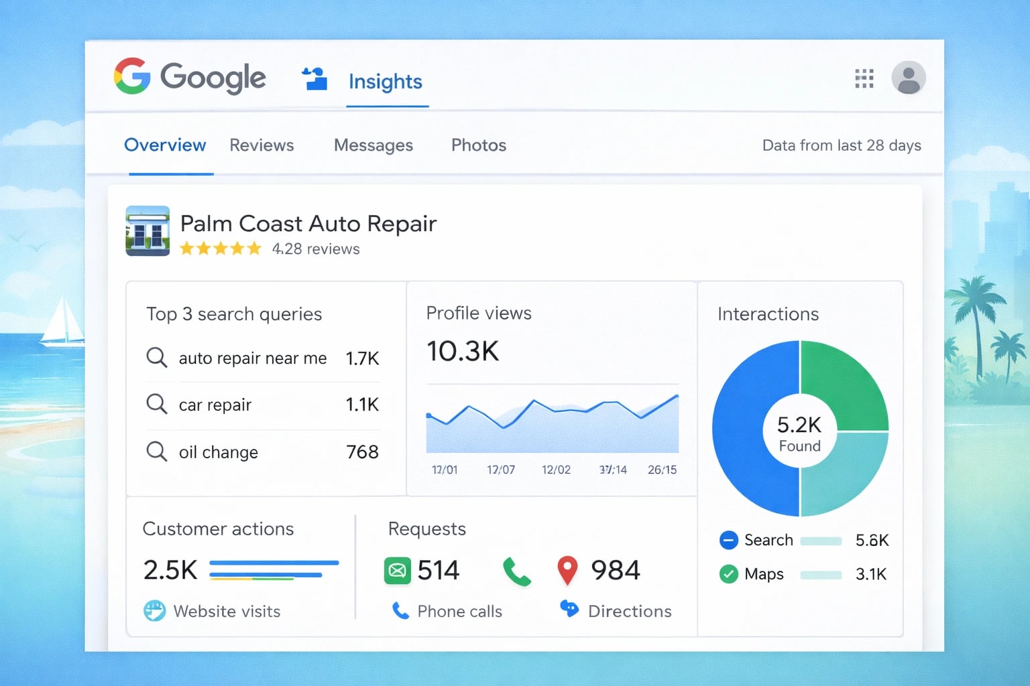Open the Photos tab

pos(478,145)
